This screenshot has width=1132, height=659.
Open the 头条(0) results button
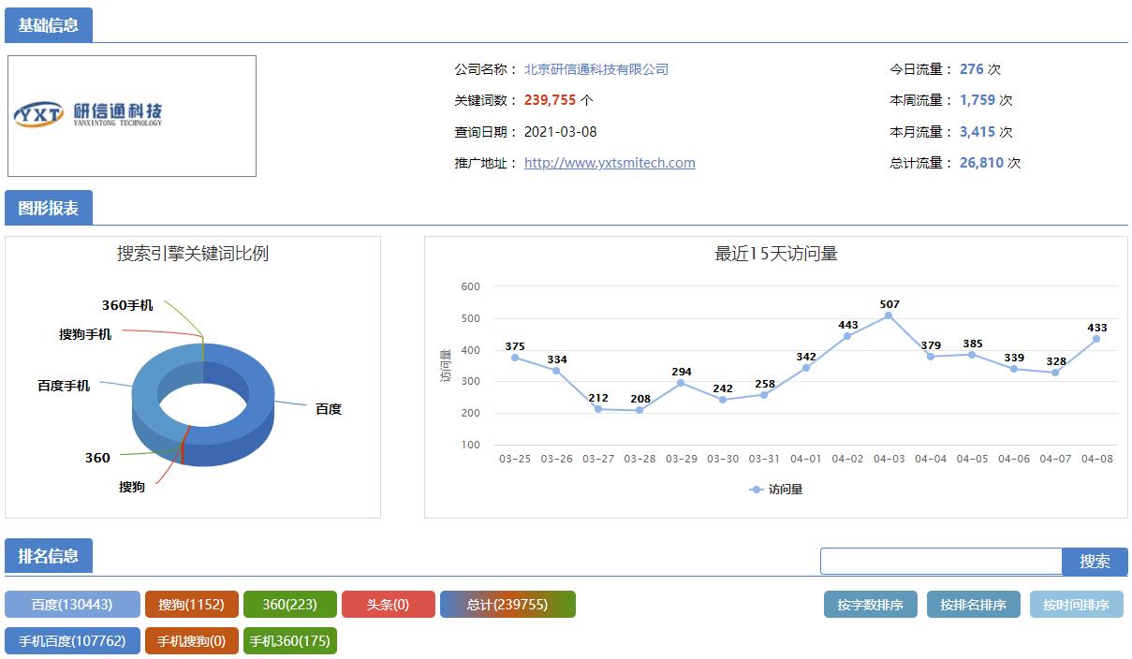tap(390, 604)
